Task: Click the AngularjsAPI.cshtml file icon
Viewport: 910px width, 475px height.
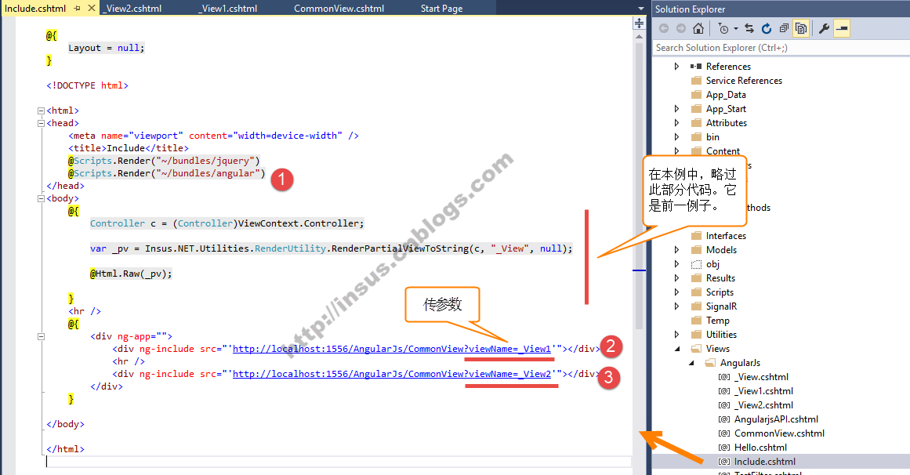Action: 724,419
